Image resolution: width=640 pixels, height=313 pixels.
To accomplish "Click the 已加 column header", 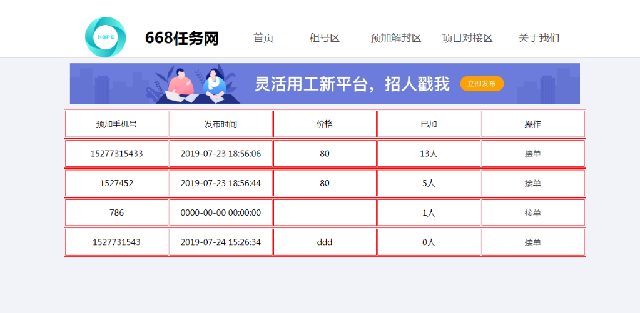I will (429, 124).
